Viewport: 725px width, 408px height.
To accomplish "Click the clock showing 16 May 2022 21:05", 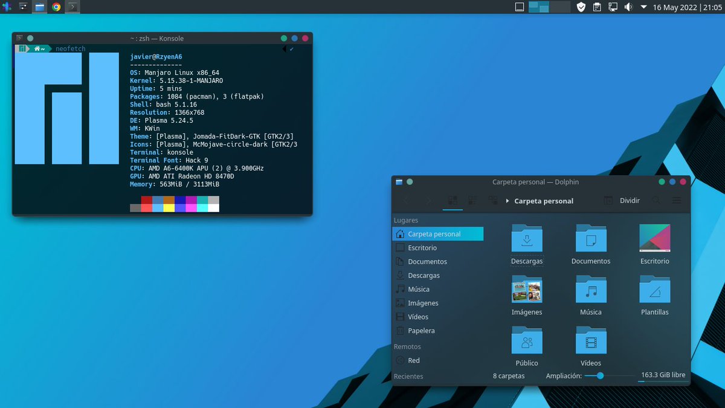I will point(687,7).
